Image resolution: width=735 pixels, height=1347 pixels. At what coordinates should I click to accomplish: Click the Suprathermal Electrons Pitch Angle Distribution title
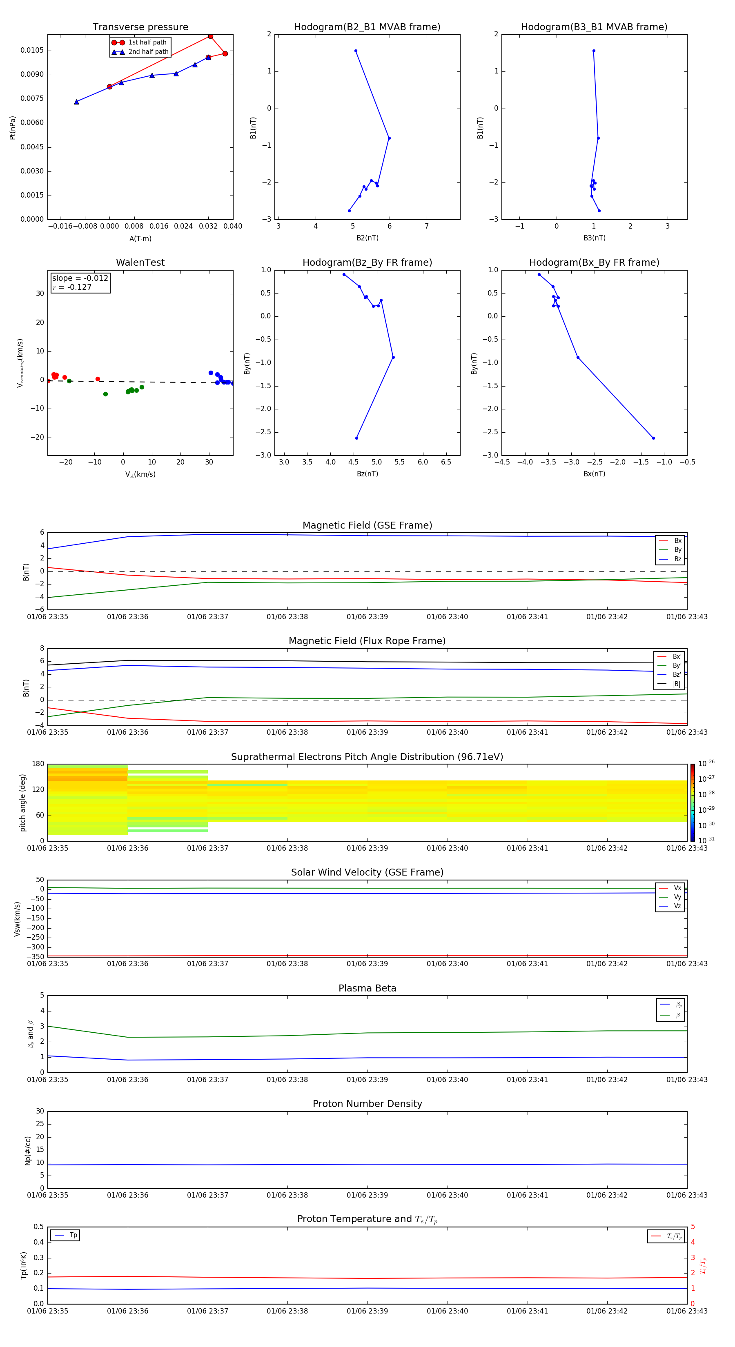click(x=367, y=757)
